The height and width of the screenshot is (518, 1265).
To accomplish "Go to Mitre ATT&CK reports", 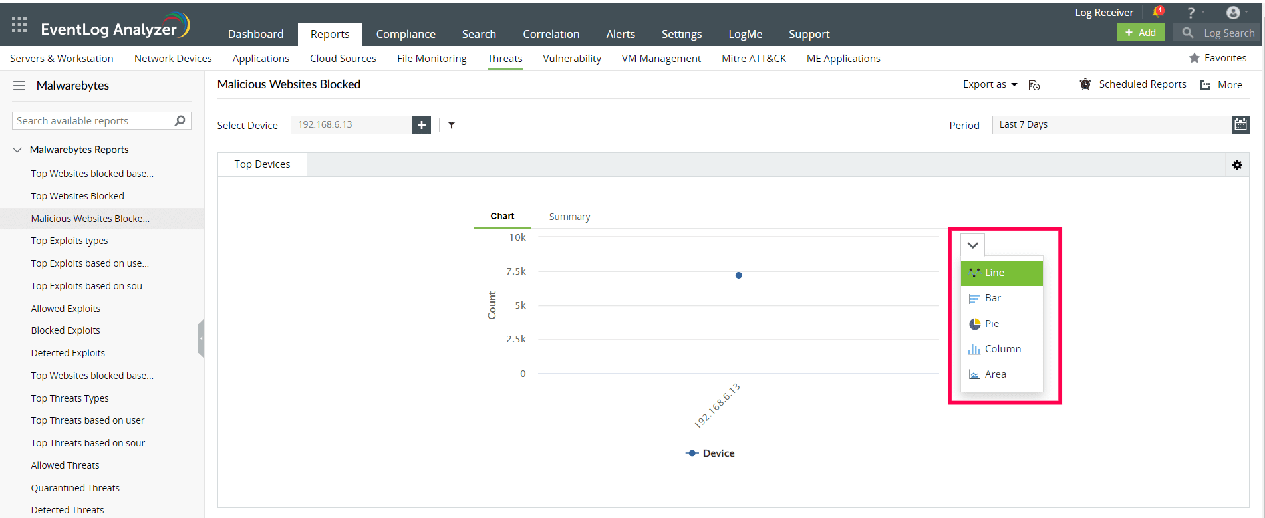I will pos(754,59).
